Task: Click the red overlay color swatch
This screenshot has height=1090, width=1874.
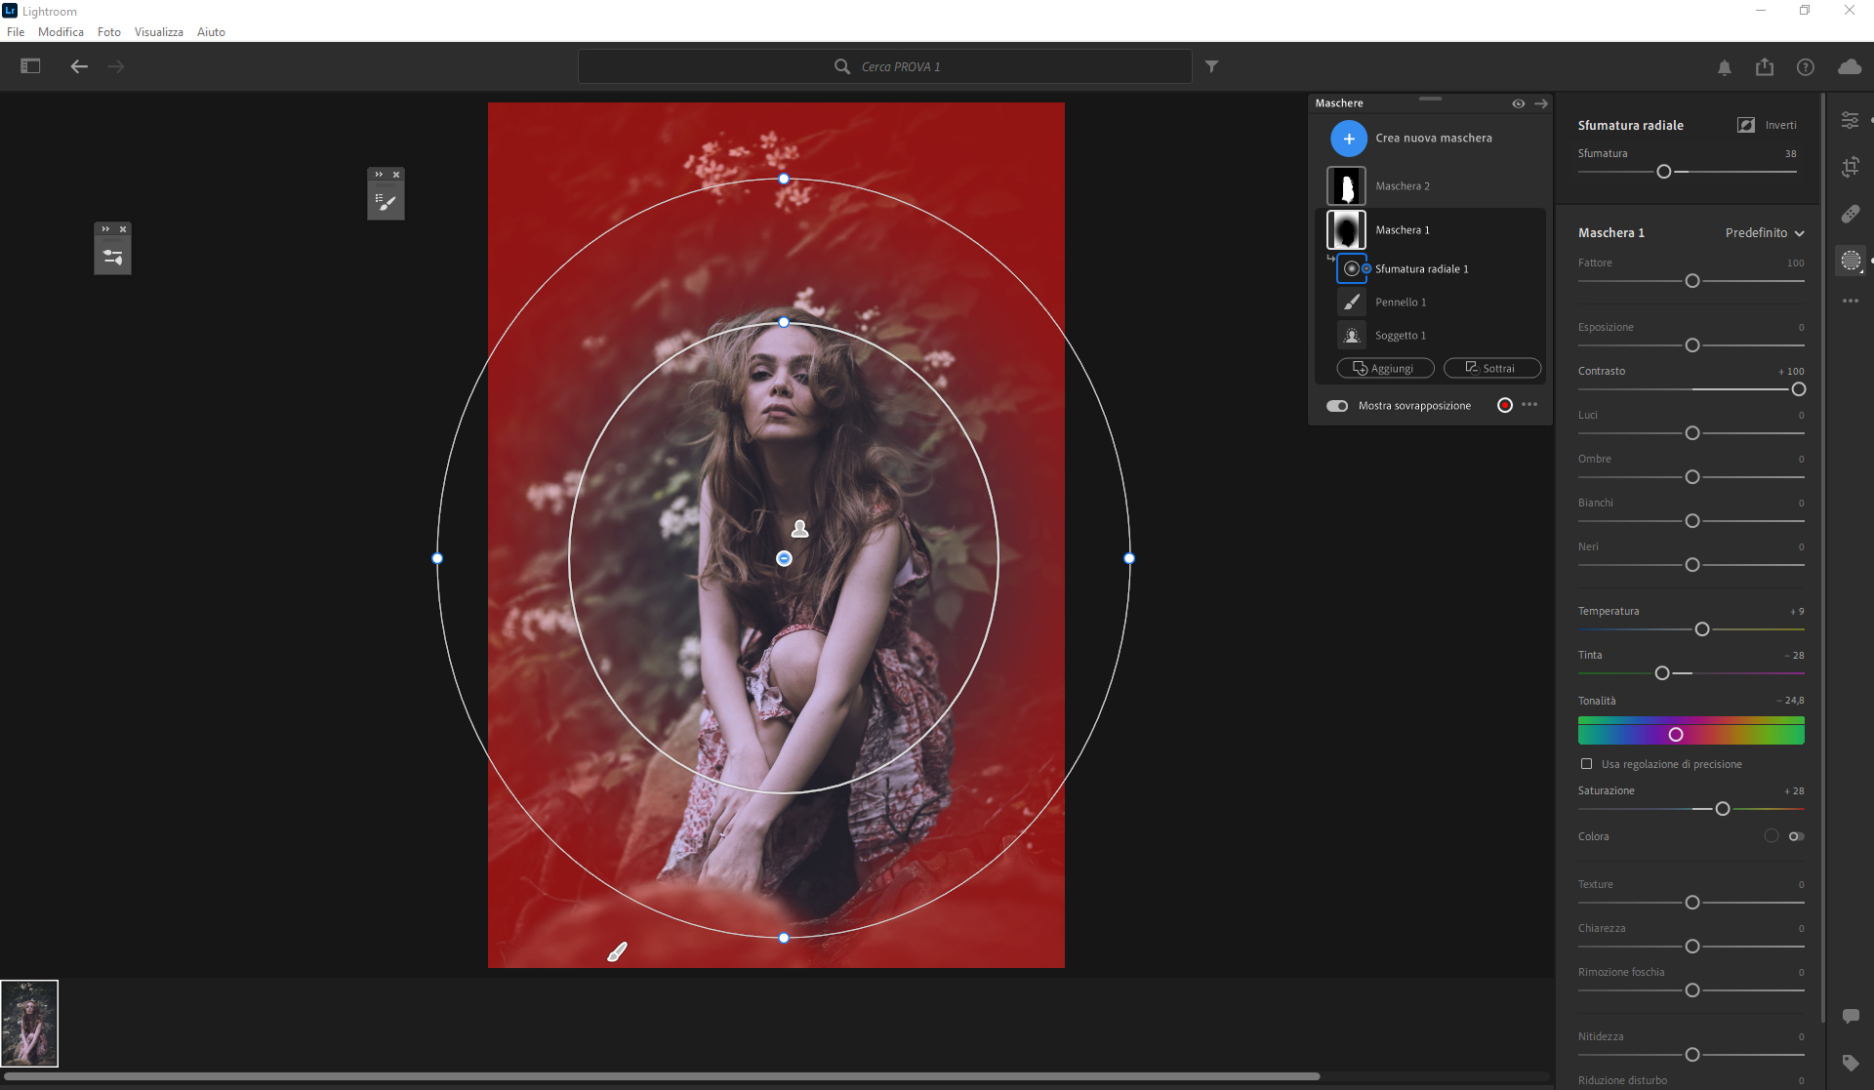Action: pos(1505,405)
